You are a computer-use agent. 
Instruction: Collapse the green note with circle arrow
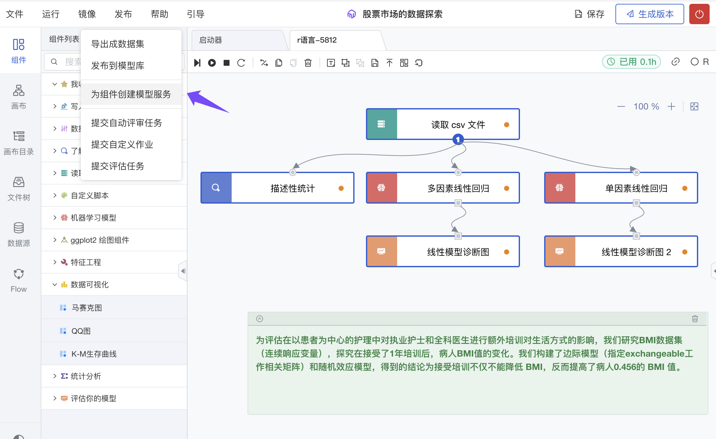pos(260,319)
